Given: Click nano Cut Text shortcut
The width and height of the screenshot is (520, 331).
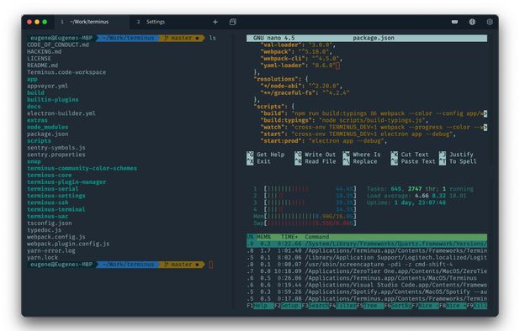Looking at the screenshot, I should click(410, 155).
